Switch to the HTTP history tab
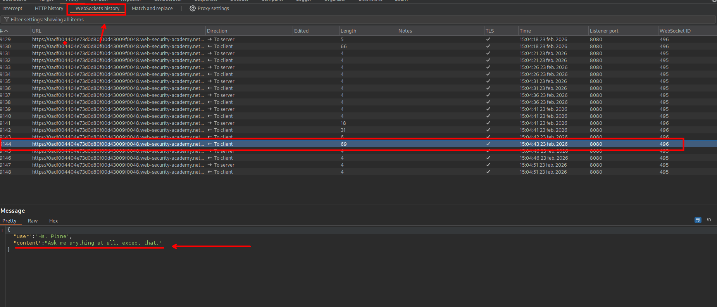The image size is (717, 307). 49,9
